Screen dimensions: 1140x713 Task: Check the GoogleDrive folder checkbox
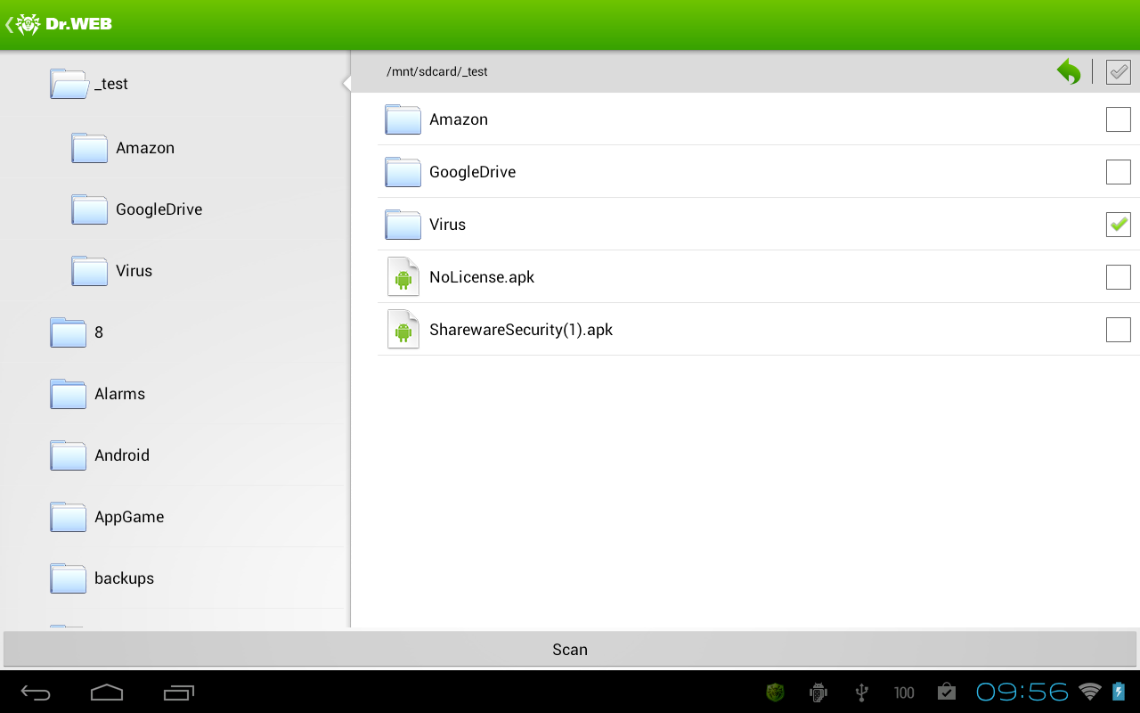point(1118,172)
